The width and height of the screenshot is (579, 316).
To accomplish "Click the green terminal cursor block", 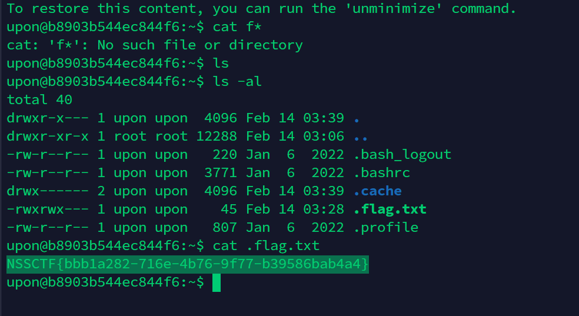I will [x=217, y=283].
